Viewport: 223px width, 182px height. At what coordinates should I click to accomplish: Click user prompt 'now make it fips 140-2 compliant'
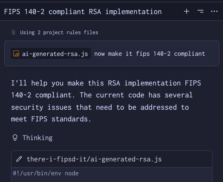[149, 54]
